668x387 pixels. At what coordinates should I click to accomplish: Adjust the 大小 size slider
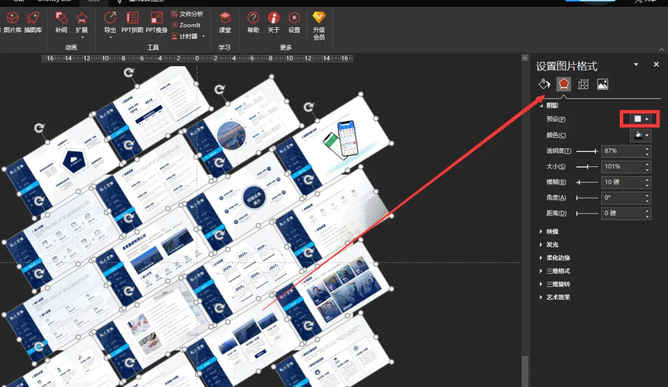588,166
